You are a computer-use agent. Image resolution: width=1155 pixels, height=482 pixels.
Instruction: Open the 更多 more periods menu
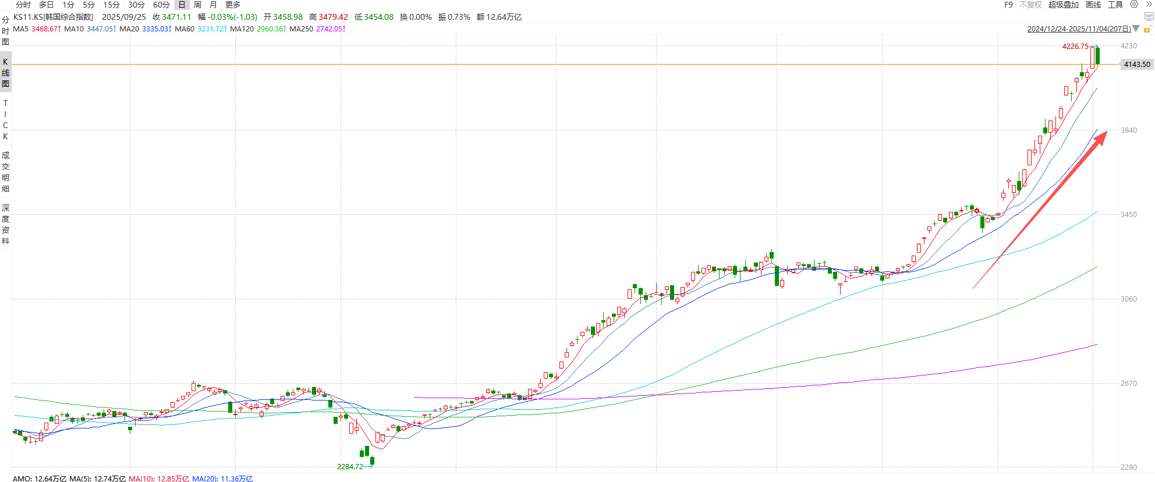(x=233, y=5)
